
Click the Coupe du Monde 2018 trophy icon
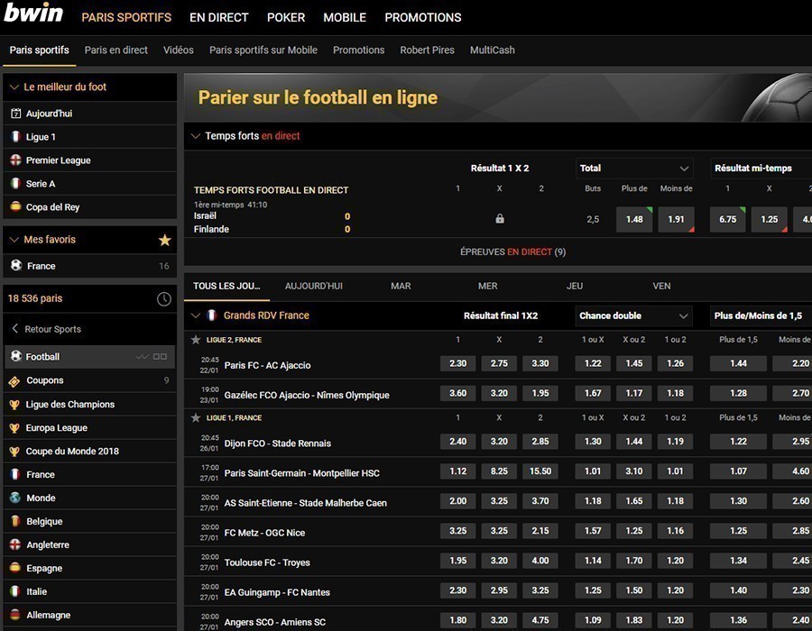[x=15, y=451]
